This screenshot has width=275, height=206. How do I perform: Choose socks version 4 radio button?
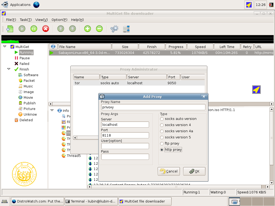pos(162,125)
